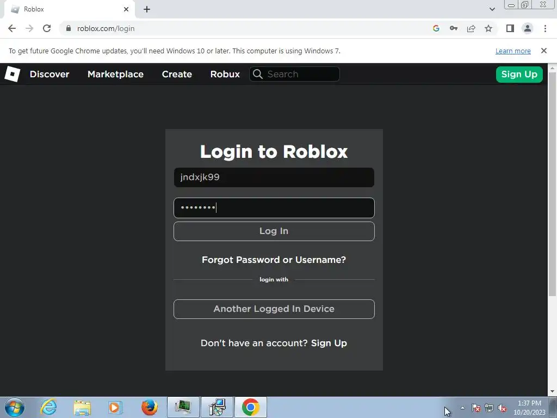This screenshot has width=557, height=418.
Task: Choose Another Logged In Device
Action: point(274,309)
